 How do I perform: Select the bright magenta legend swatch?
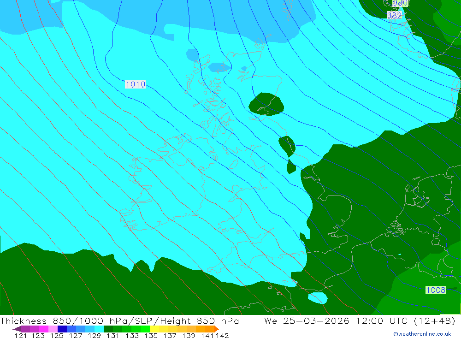(44, 329)
